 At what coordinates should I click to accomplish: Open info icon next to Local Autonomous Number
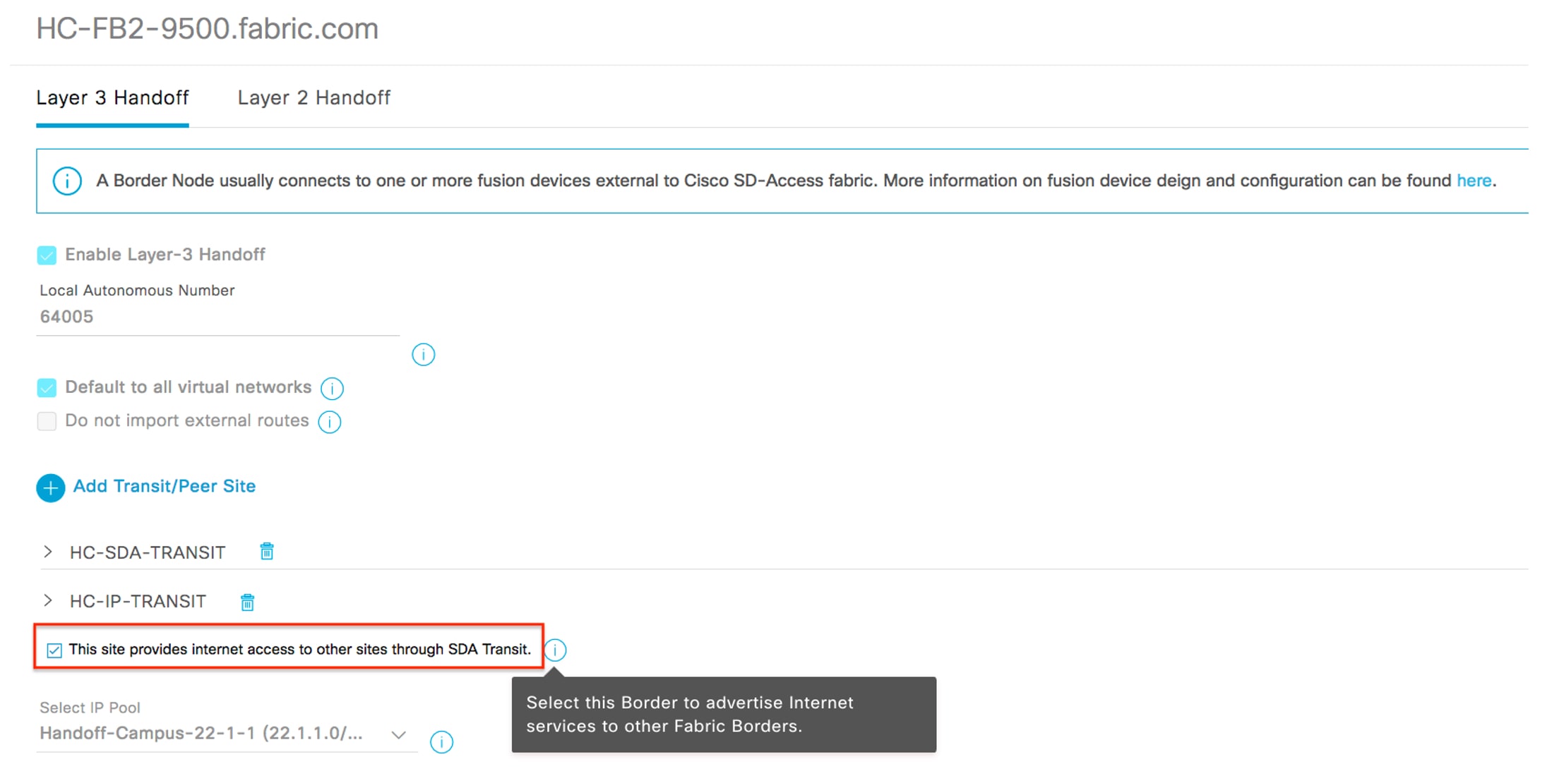(x=423, y=354)
